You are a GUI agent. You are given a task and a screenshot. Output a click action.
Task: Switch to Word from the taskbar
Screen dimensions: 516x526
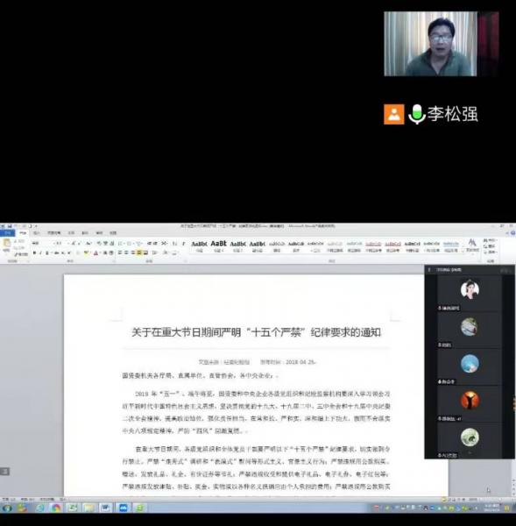[105, 508]
